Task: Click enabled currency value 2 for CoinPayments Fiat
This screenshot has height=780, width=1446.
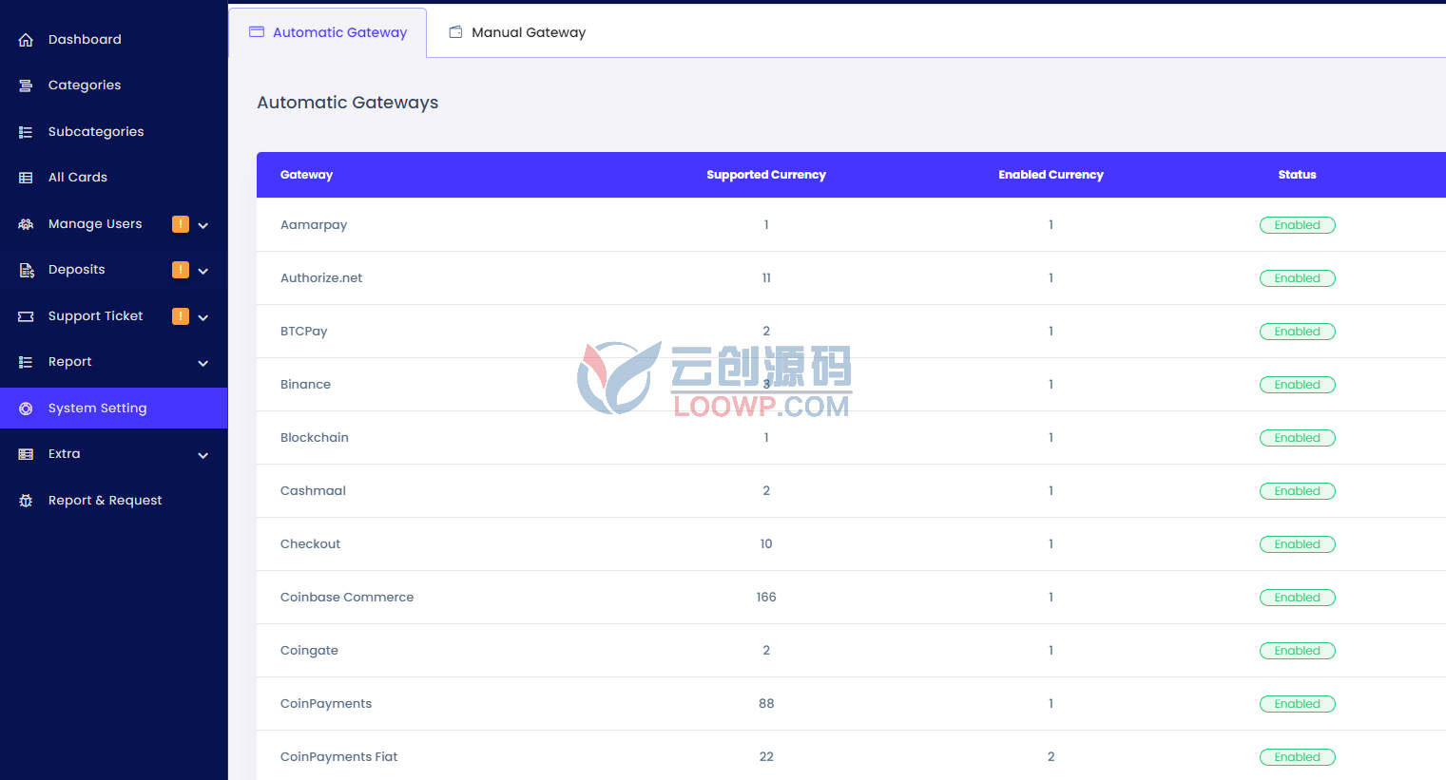Action: [x=1051, y=757]
